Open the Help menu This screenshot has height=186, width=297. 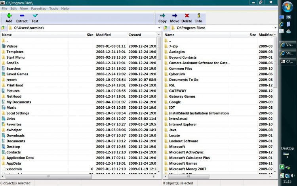point(65,9)
